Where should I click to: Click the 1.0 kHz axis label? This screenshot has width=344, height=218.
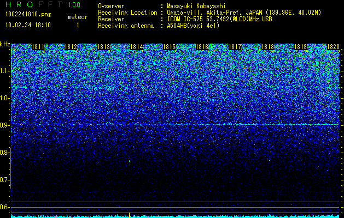coord(5,98)
